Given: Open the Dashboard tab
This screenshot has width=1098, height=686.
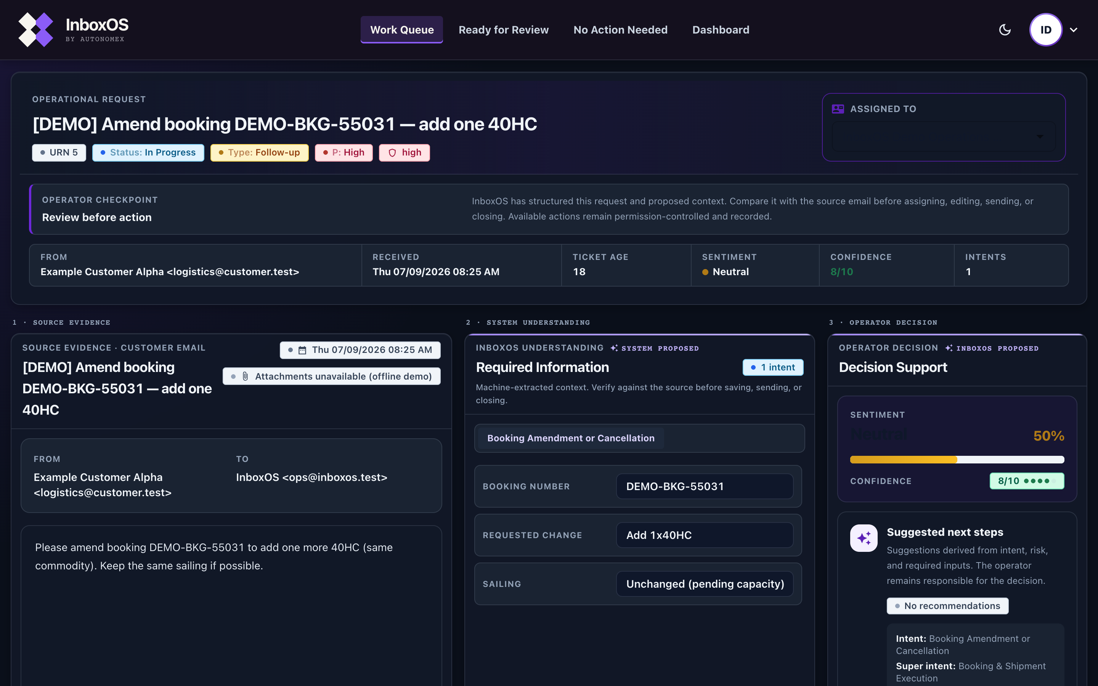Looking at the screenshot, I should tap(721, 30).
